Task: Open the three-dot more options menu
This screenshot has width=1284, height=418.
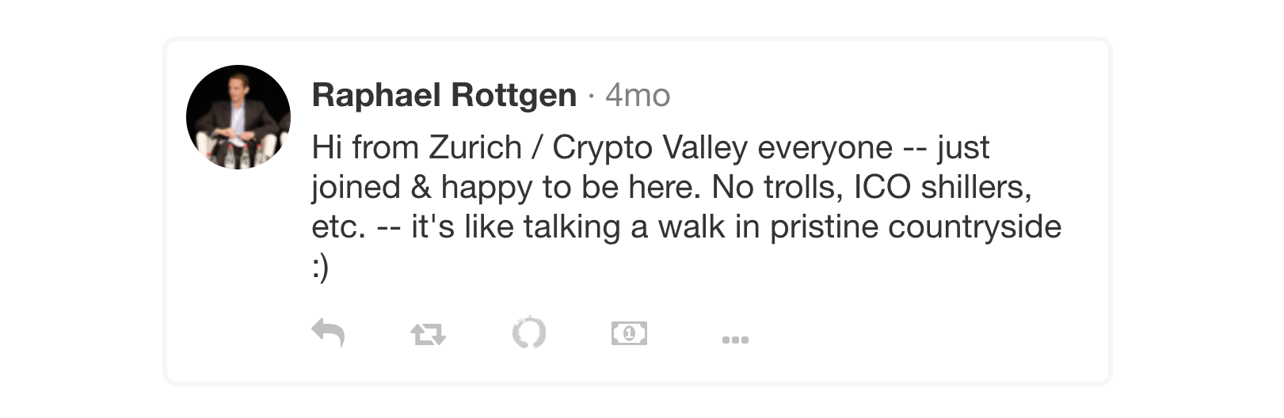Action: [x=735, y=340]
